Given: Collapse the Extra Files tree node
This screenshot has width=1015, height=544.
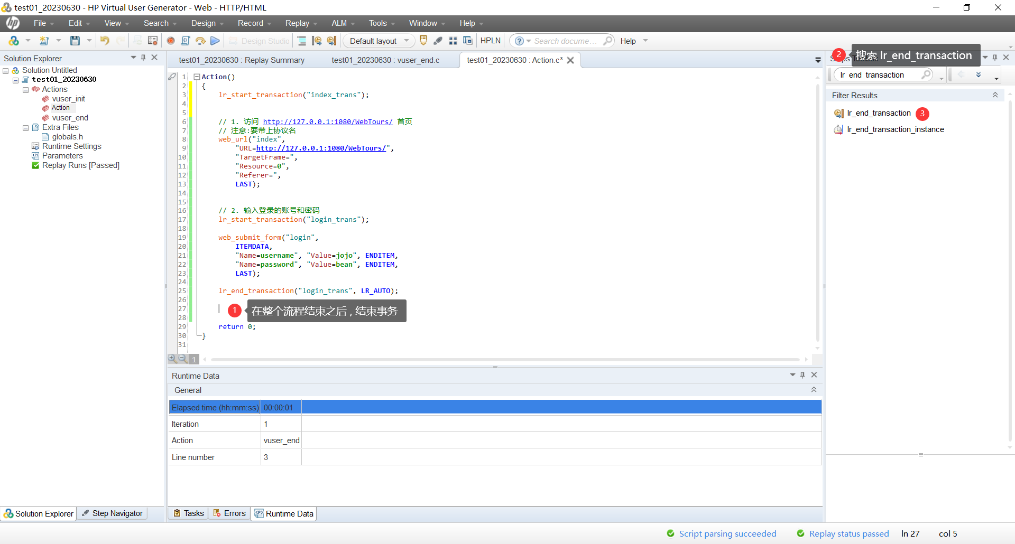Looking at the screenshot, I should [25, 128].
